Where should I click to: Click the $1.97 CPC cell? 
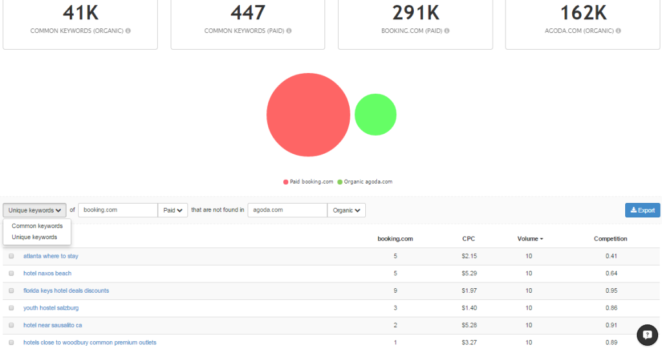[469, 291]
